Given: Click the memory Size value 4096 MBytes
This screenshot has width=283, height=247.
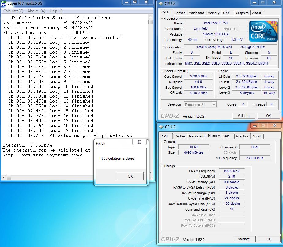Looking at the screenshot, I should [194, 152].
